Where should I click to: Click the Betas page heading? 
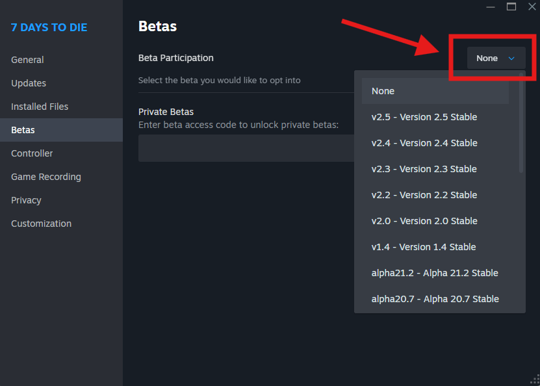[x=157, y=27]
